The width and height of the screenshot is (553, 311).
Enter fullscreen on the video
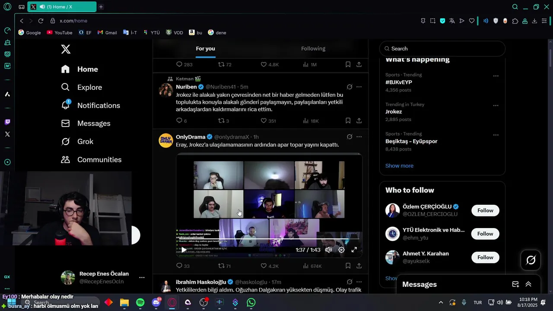(354, 250)
